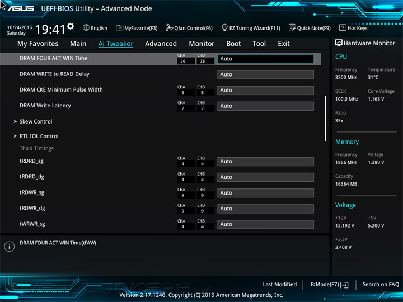Switch to the Monitor tab

tap(201, 44)
